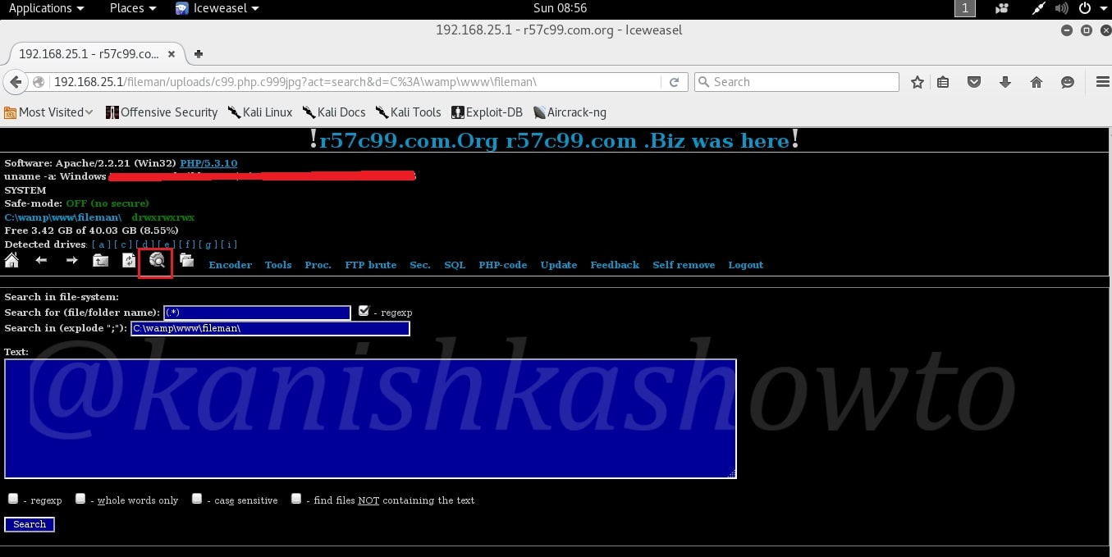1112x557 pixels.
Task: Click the volume speaker icon in top panel
Action: click(x=1061, y=8)
